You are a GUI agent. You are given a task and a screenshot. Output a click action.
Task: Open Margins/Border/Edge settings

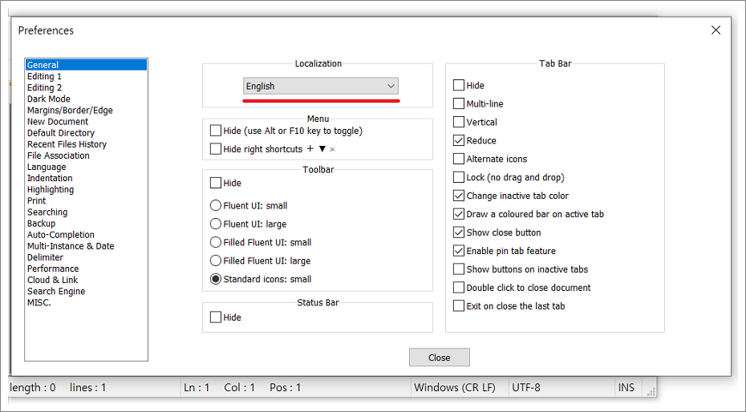tap(86, 111)
